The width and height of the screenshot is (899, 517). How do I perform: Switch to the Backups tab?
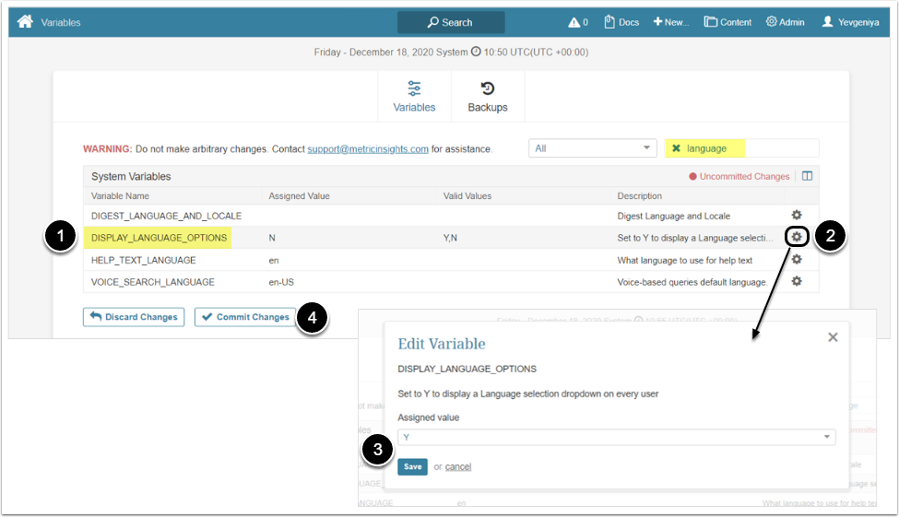pos(488,97)
